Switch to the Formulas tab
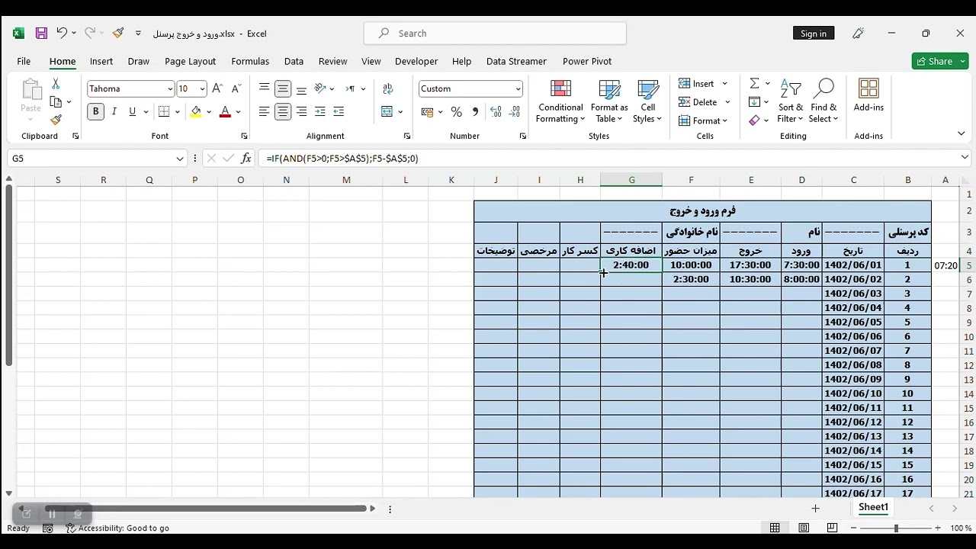This screenshot has width=976, height=549. pyautogui.click(x=250, y=62)
